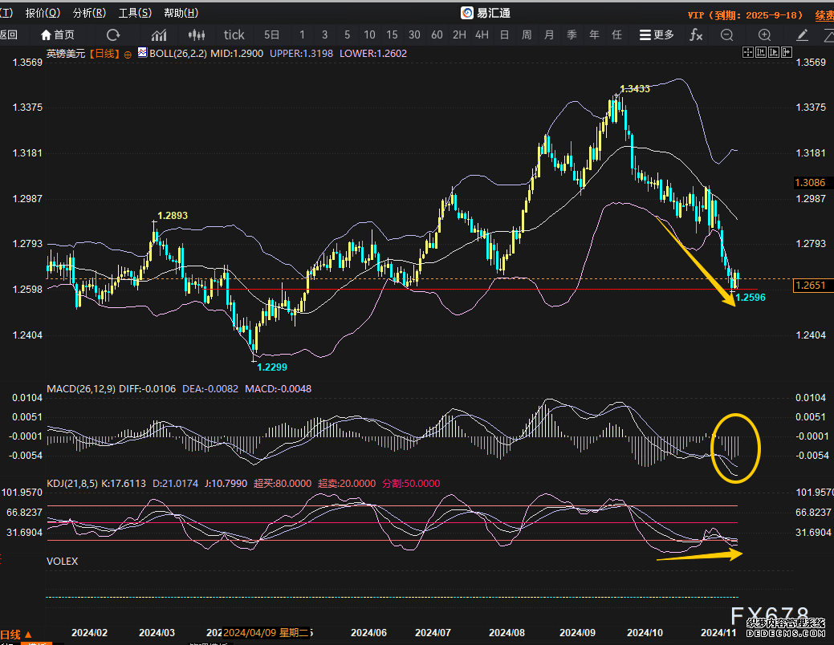Click the refresh icon in toolbar

[x=113, y=35]
